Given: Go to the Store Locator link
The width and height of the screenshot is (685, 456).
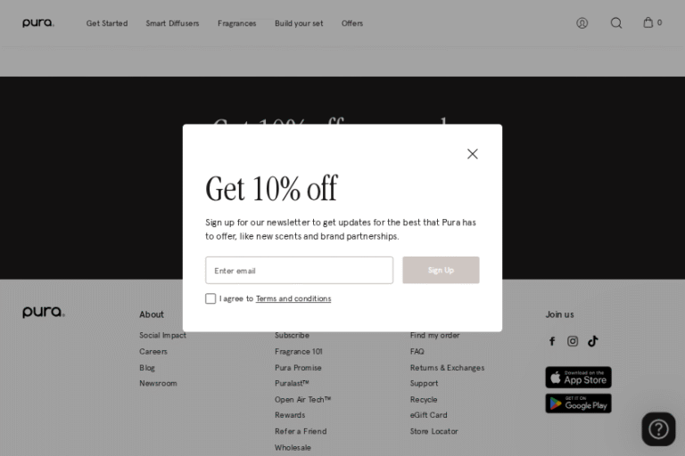Looking at the screenshot, I should [433, 431].
